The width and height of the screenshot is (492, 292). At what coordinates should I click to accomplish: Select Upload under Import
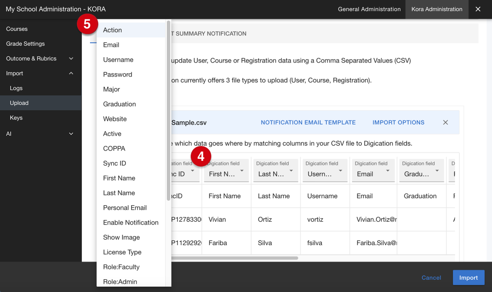tap(40, 103)
